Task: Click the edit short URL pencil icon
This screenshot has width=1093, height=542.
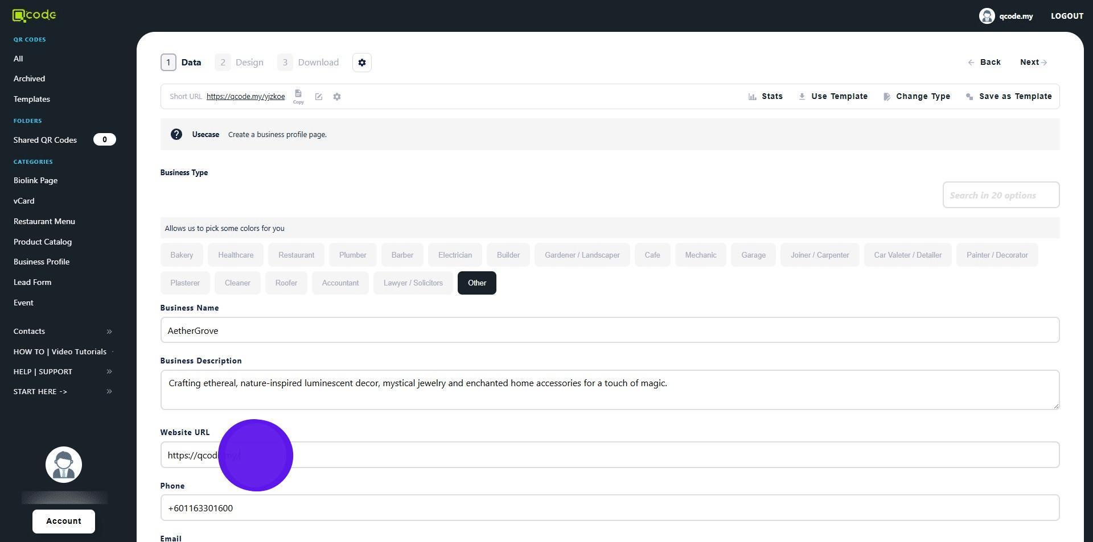Action: coord(319,97)
